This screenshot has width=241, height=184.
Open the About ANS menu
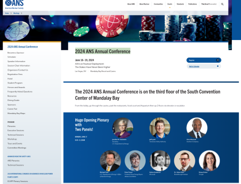(x=131, y=4)
